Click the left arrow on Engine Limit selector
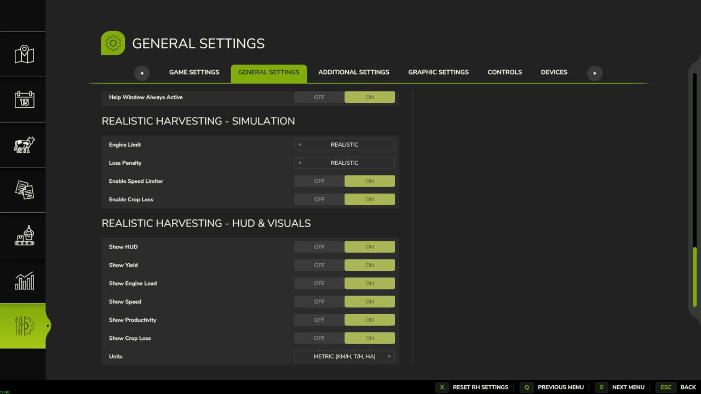Image resolution: width=701 pixels, height=394 pixels. [x=299, y=144]
